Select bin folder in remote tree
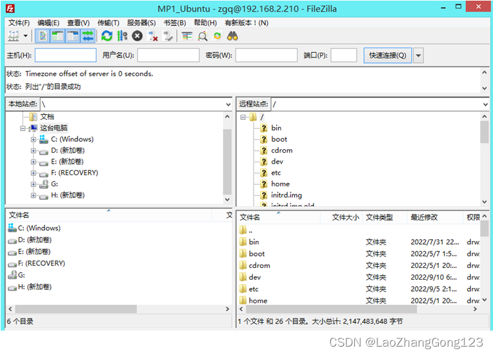The height and width of the screenshot is (355, 493). [x=276, y=128]
